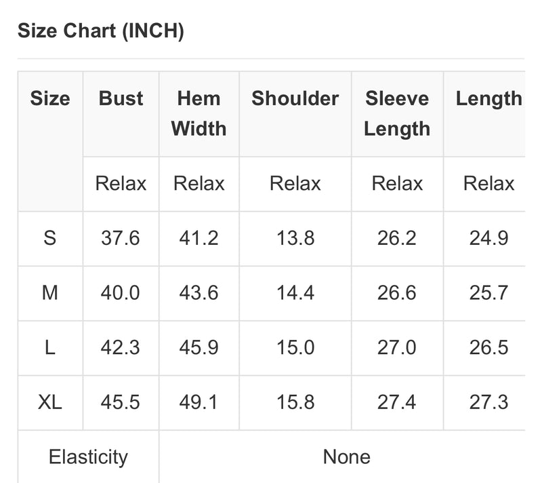Select hem width value 43.6
This screenshot has height=483, width=542.
[199, 292]
